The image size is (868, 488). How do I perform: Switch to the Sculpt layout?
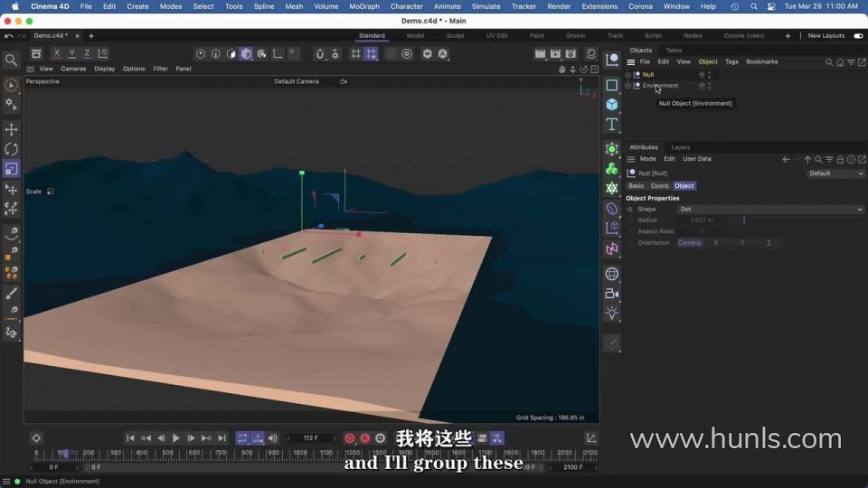pos(456,36)
